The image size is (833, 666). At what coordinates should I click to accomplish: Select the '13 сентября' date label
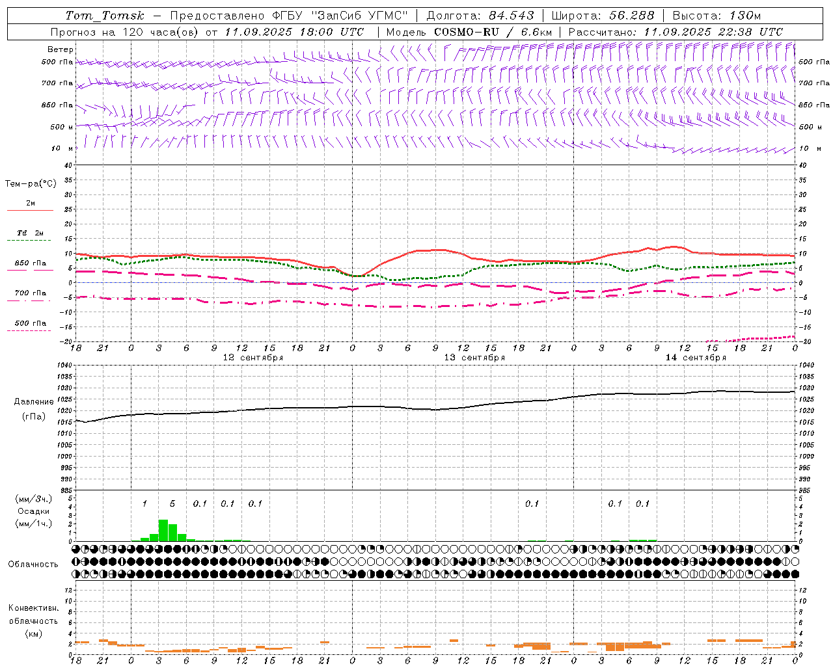click(474, 358)
